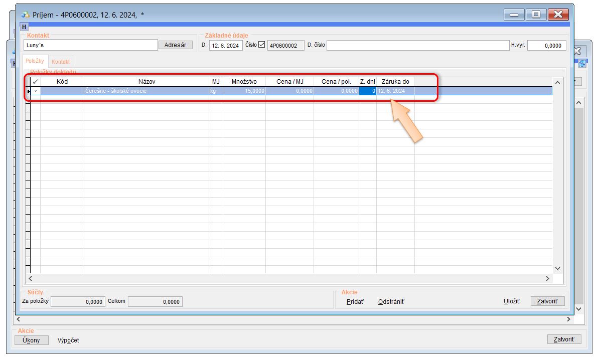Click the grid's scroll down arrow
Viewport: 597px width, 361px height.
(557, 269)
